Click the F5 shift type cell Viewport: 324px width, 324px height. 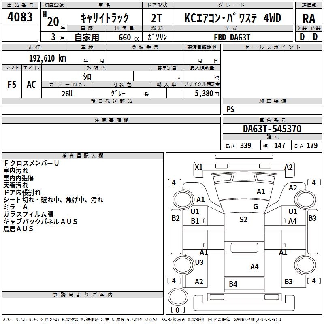pos(12,84)
